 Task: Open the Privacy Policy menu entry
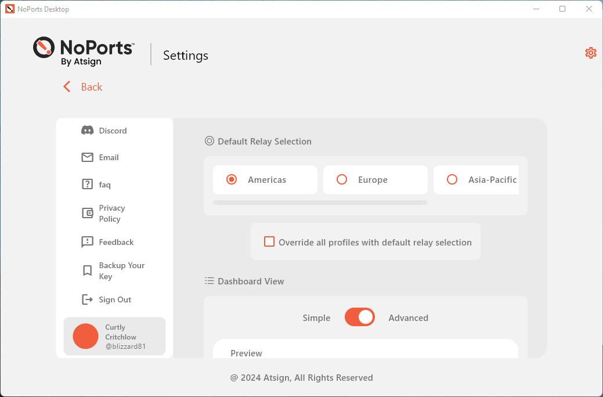coord(112,213)
